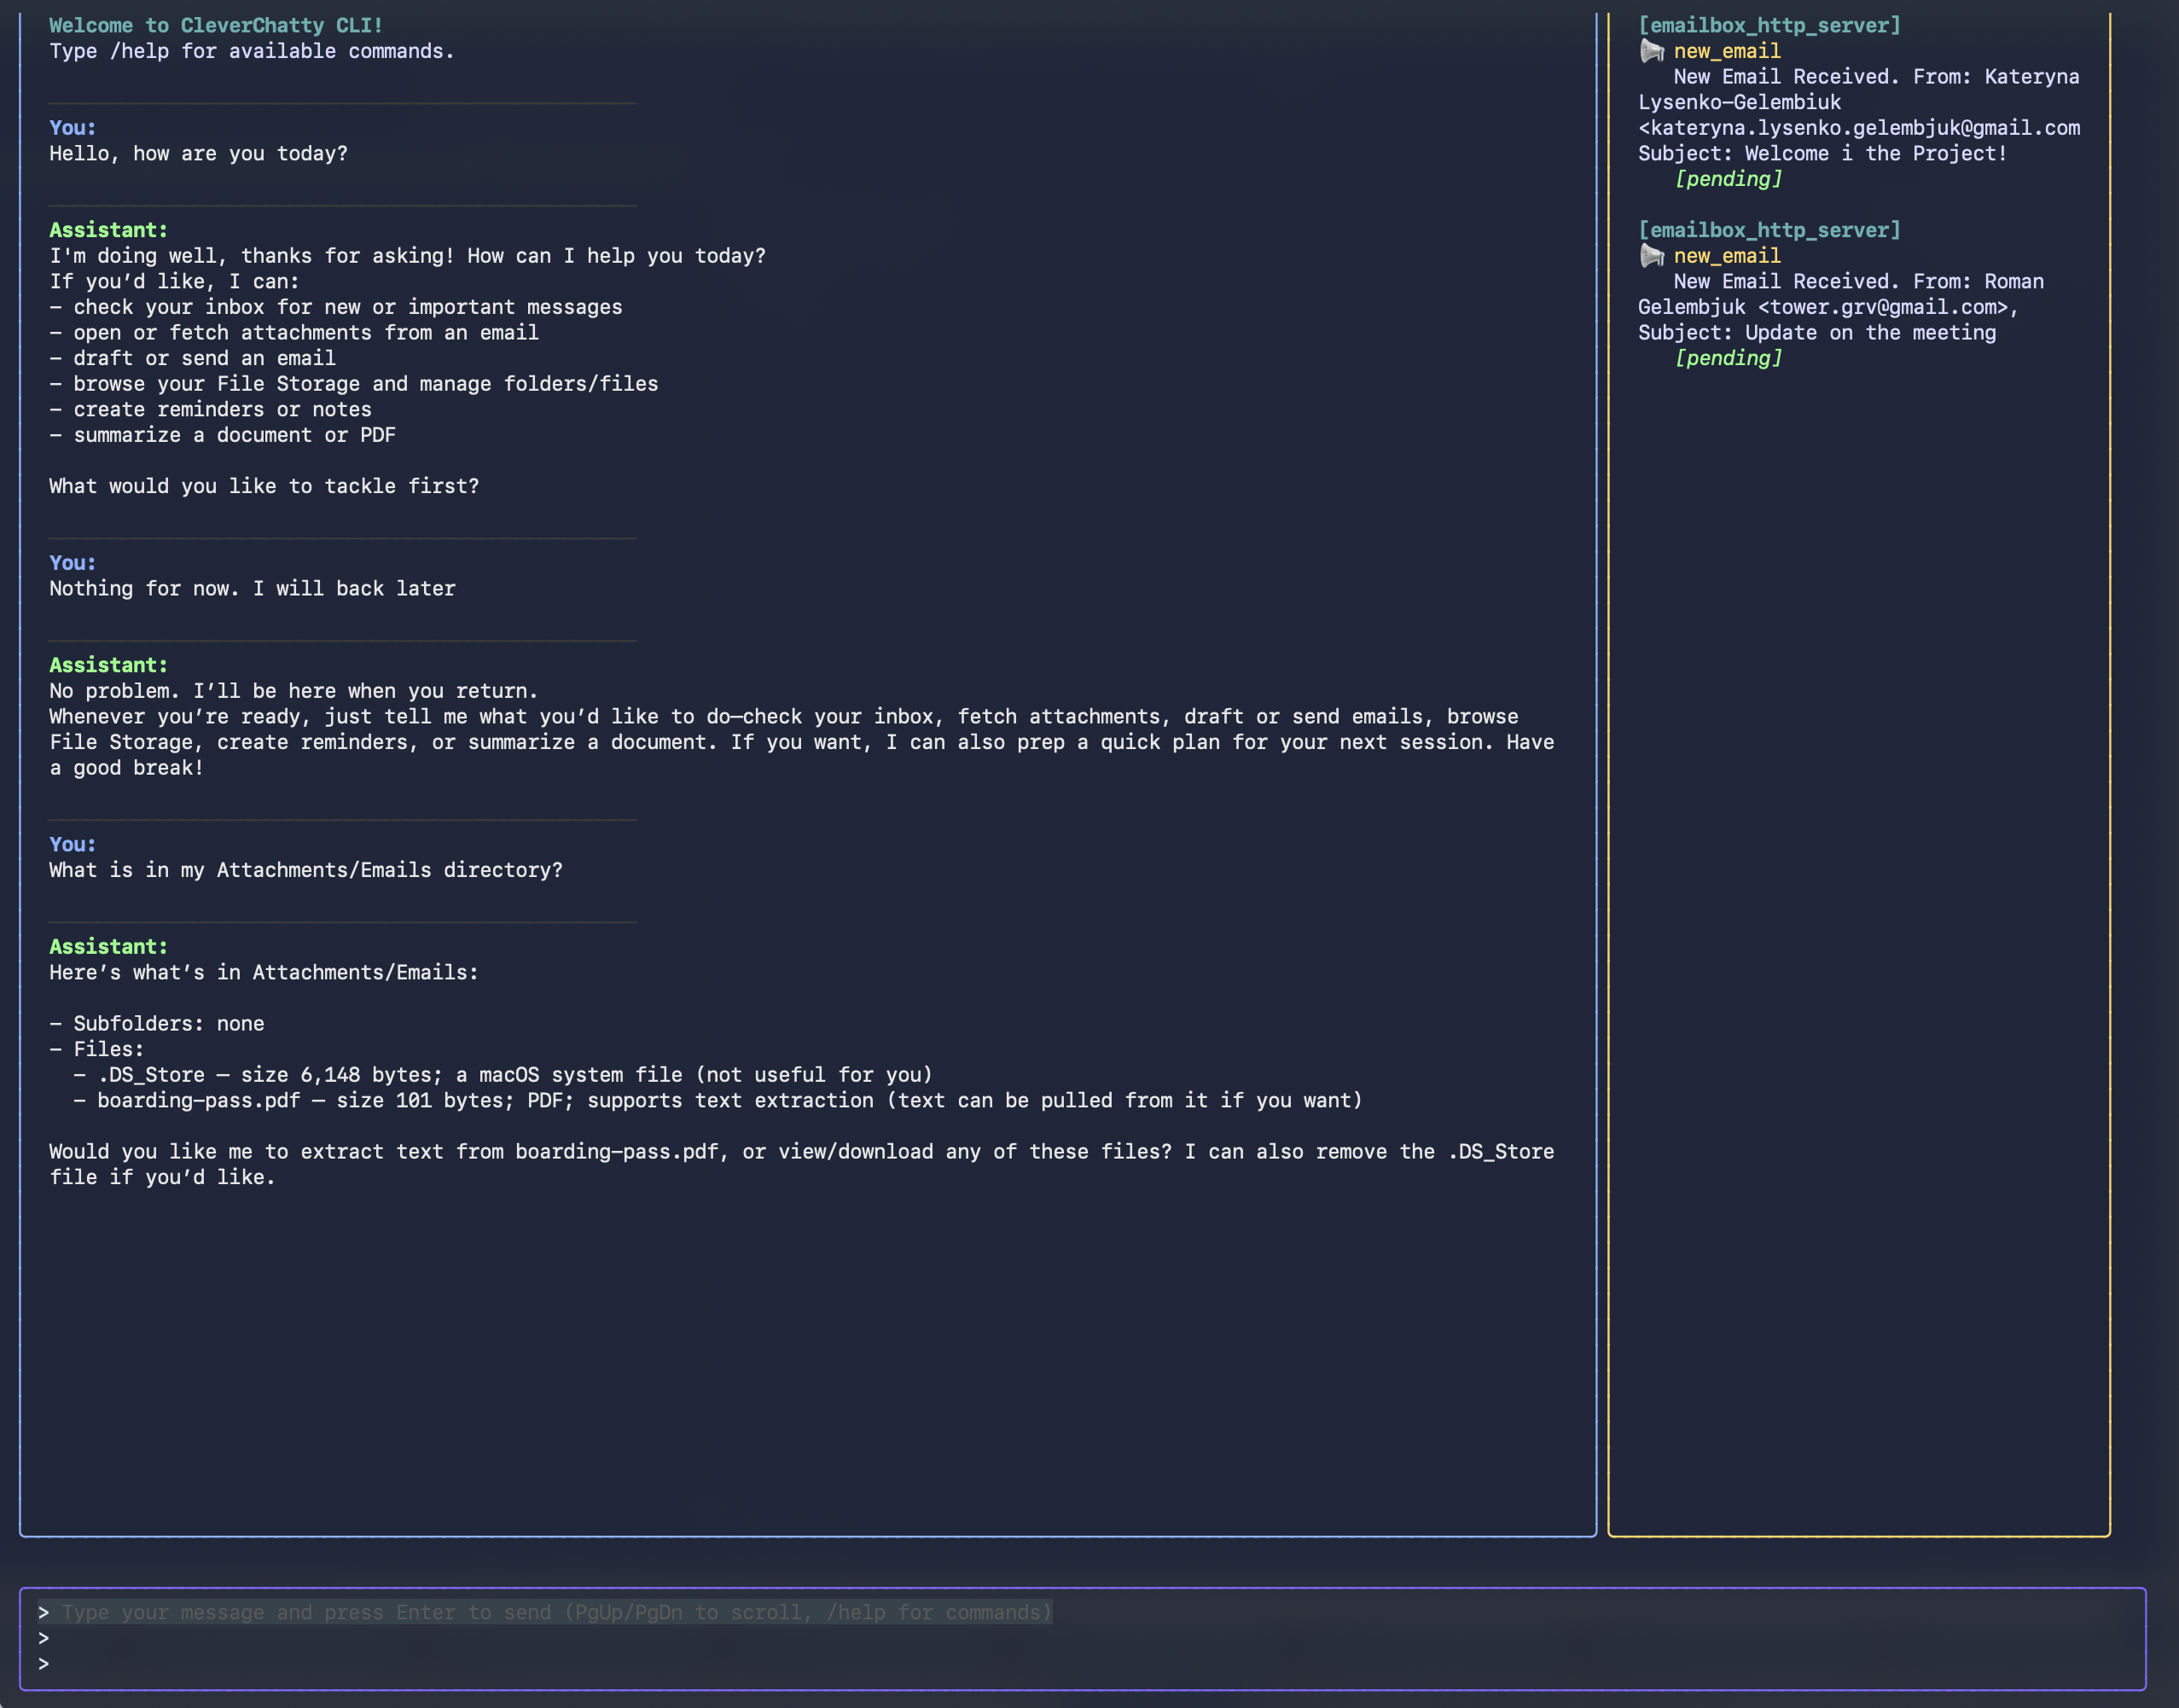This screenshot has height=1708, width=2179.
Task: Click the 'Update on the meeting' subject line
Action: point(1869,333)
